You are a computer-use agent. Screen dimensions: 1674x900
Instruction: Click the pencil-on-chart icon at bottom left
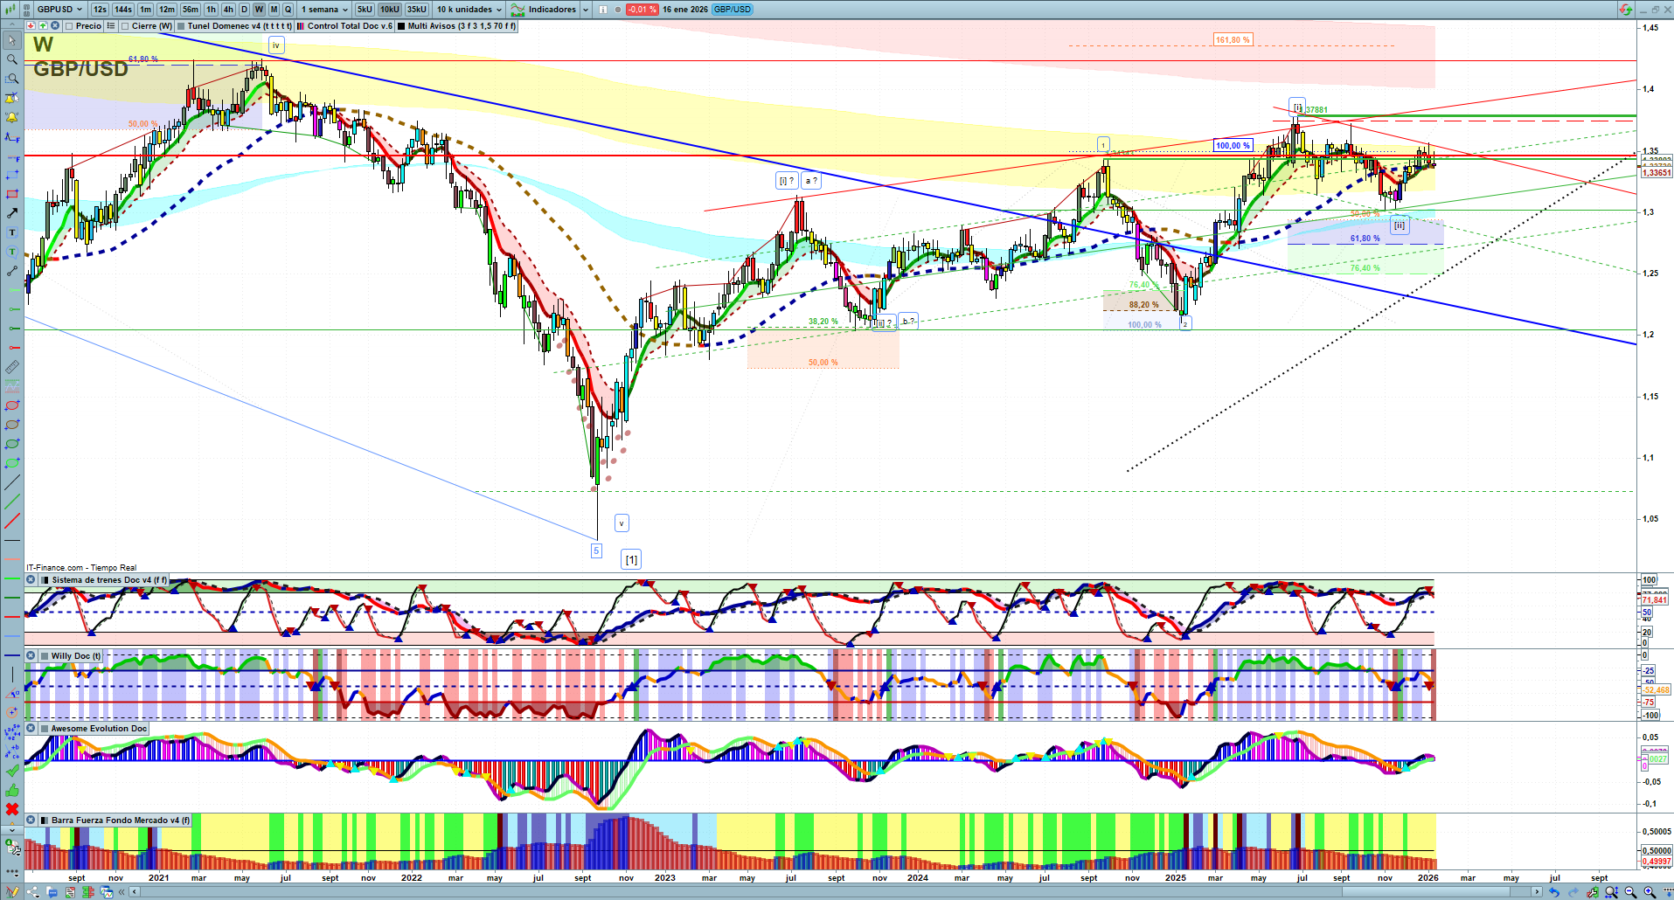click(12, 892)
